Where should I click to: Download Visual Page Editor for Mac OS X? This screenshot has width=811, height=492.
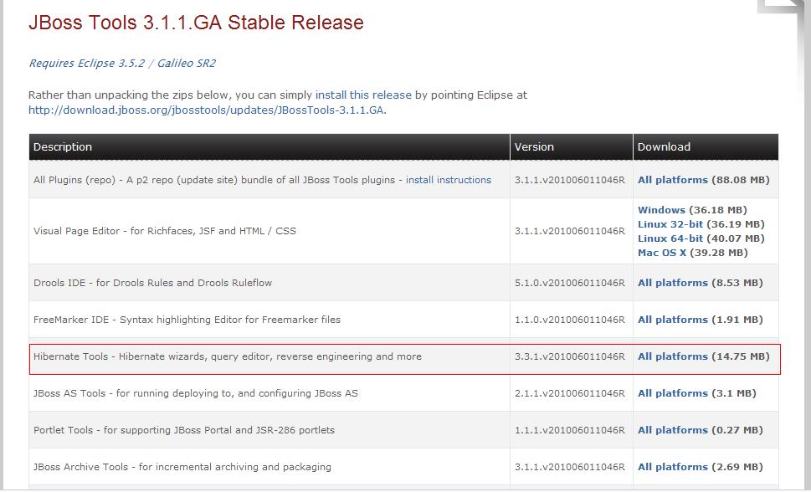coord(662,253)
